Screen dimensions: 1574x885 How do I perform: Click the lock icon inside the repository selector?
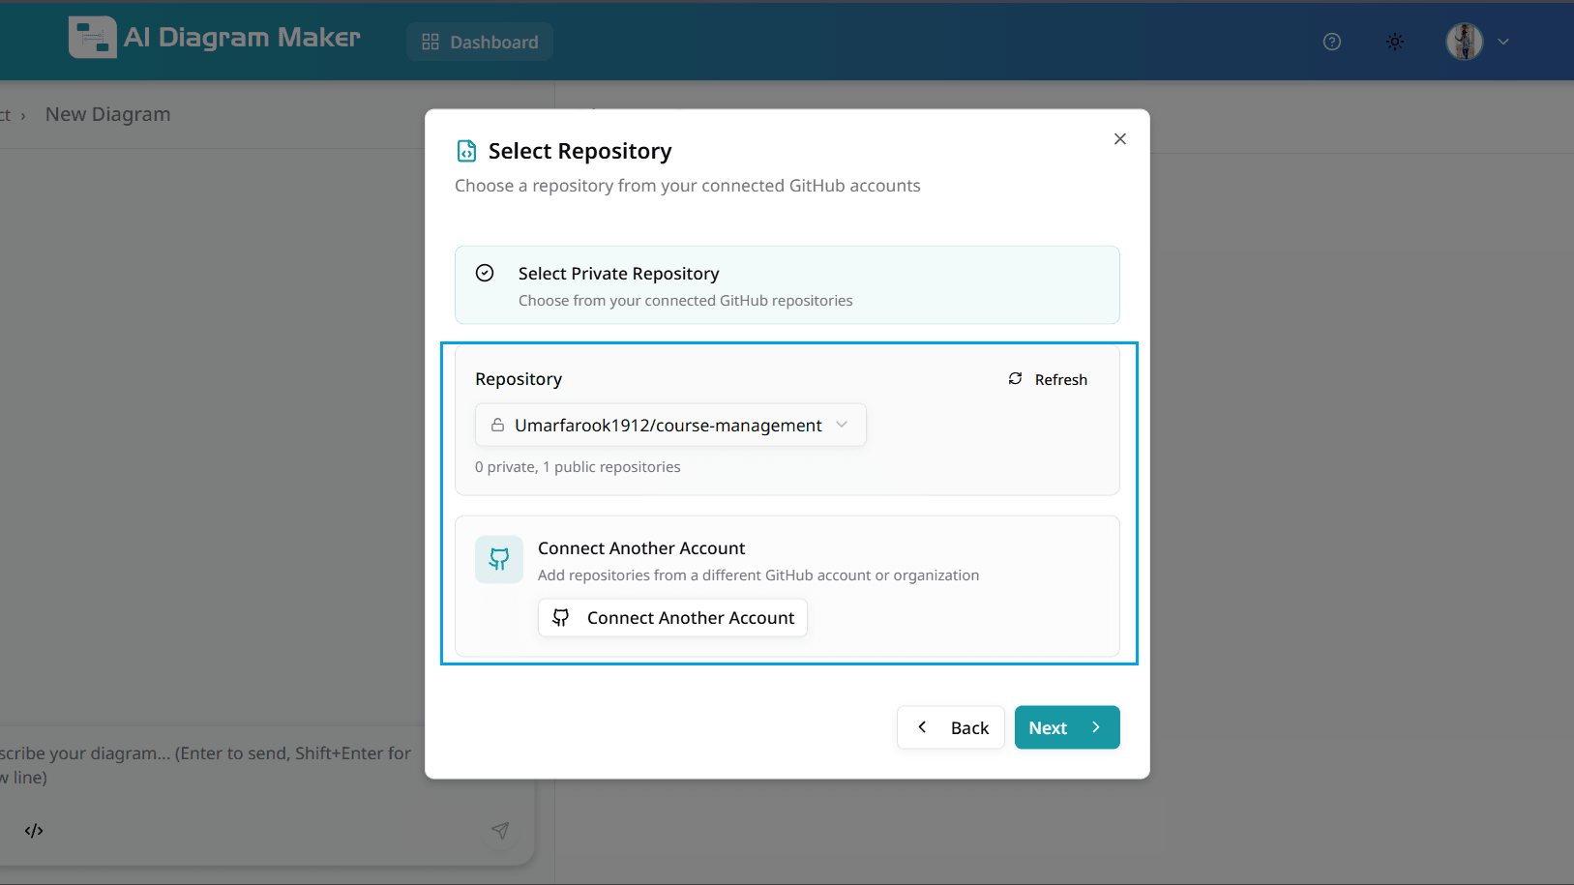(x=498, y=425)
